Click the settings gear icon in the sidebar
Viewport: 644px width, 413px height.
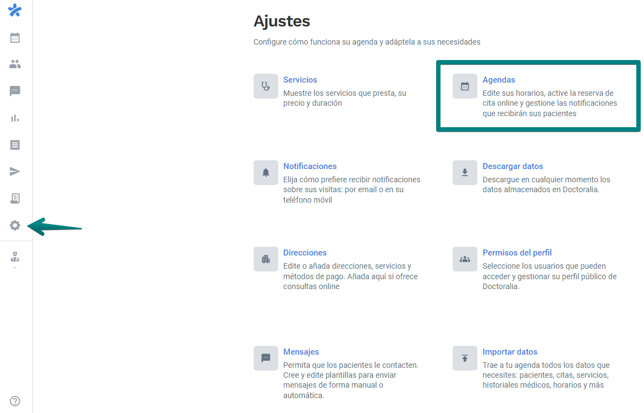(15, 225)
